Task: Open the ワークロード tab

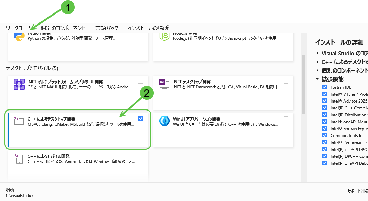Action: [x=18, y=28]
